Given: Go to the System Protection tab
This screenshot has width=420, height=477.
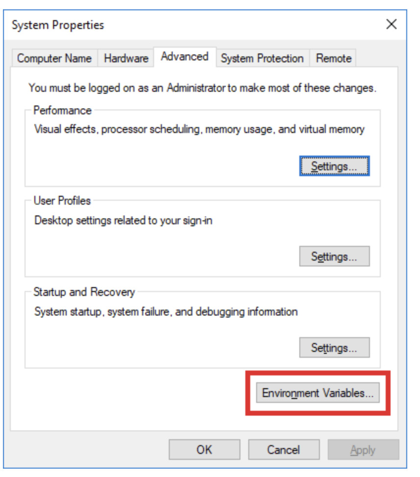Looking at the screenshot, I should (x=262, y=58).
